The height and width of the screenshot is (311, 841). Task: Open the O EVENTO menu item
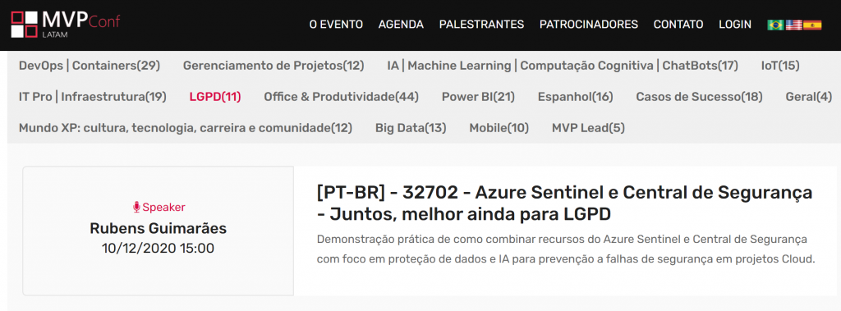pyautogui.click(x=336, y=25)
